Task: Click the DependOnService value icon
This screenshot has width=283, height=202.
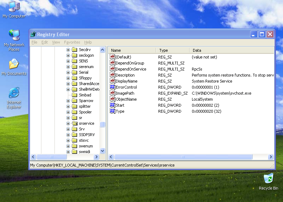Action: point(112,69)
